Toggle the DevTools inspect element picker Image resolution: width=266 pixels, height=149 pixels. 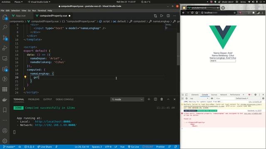[183, 95]
